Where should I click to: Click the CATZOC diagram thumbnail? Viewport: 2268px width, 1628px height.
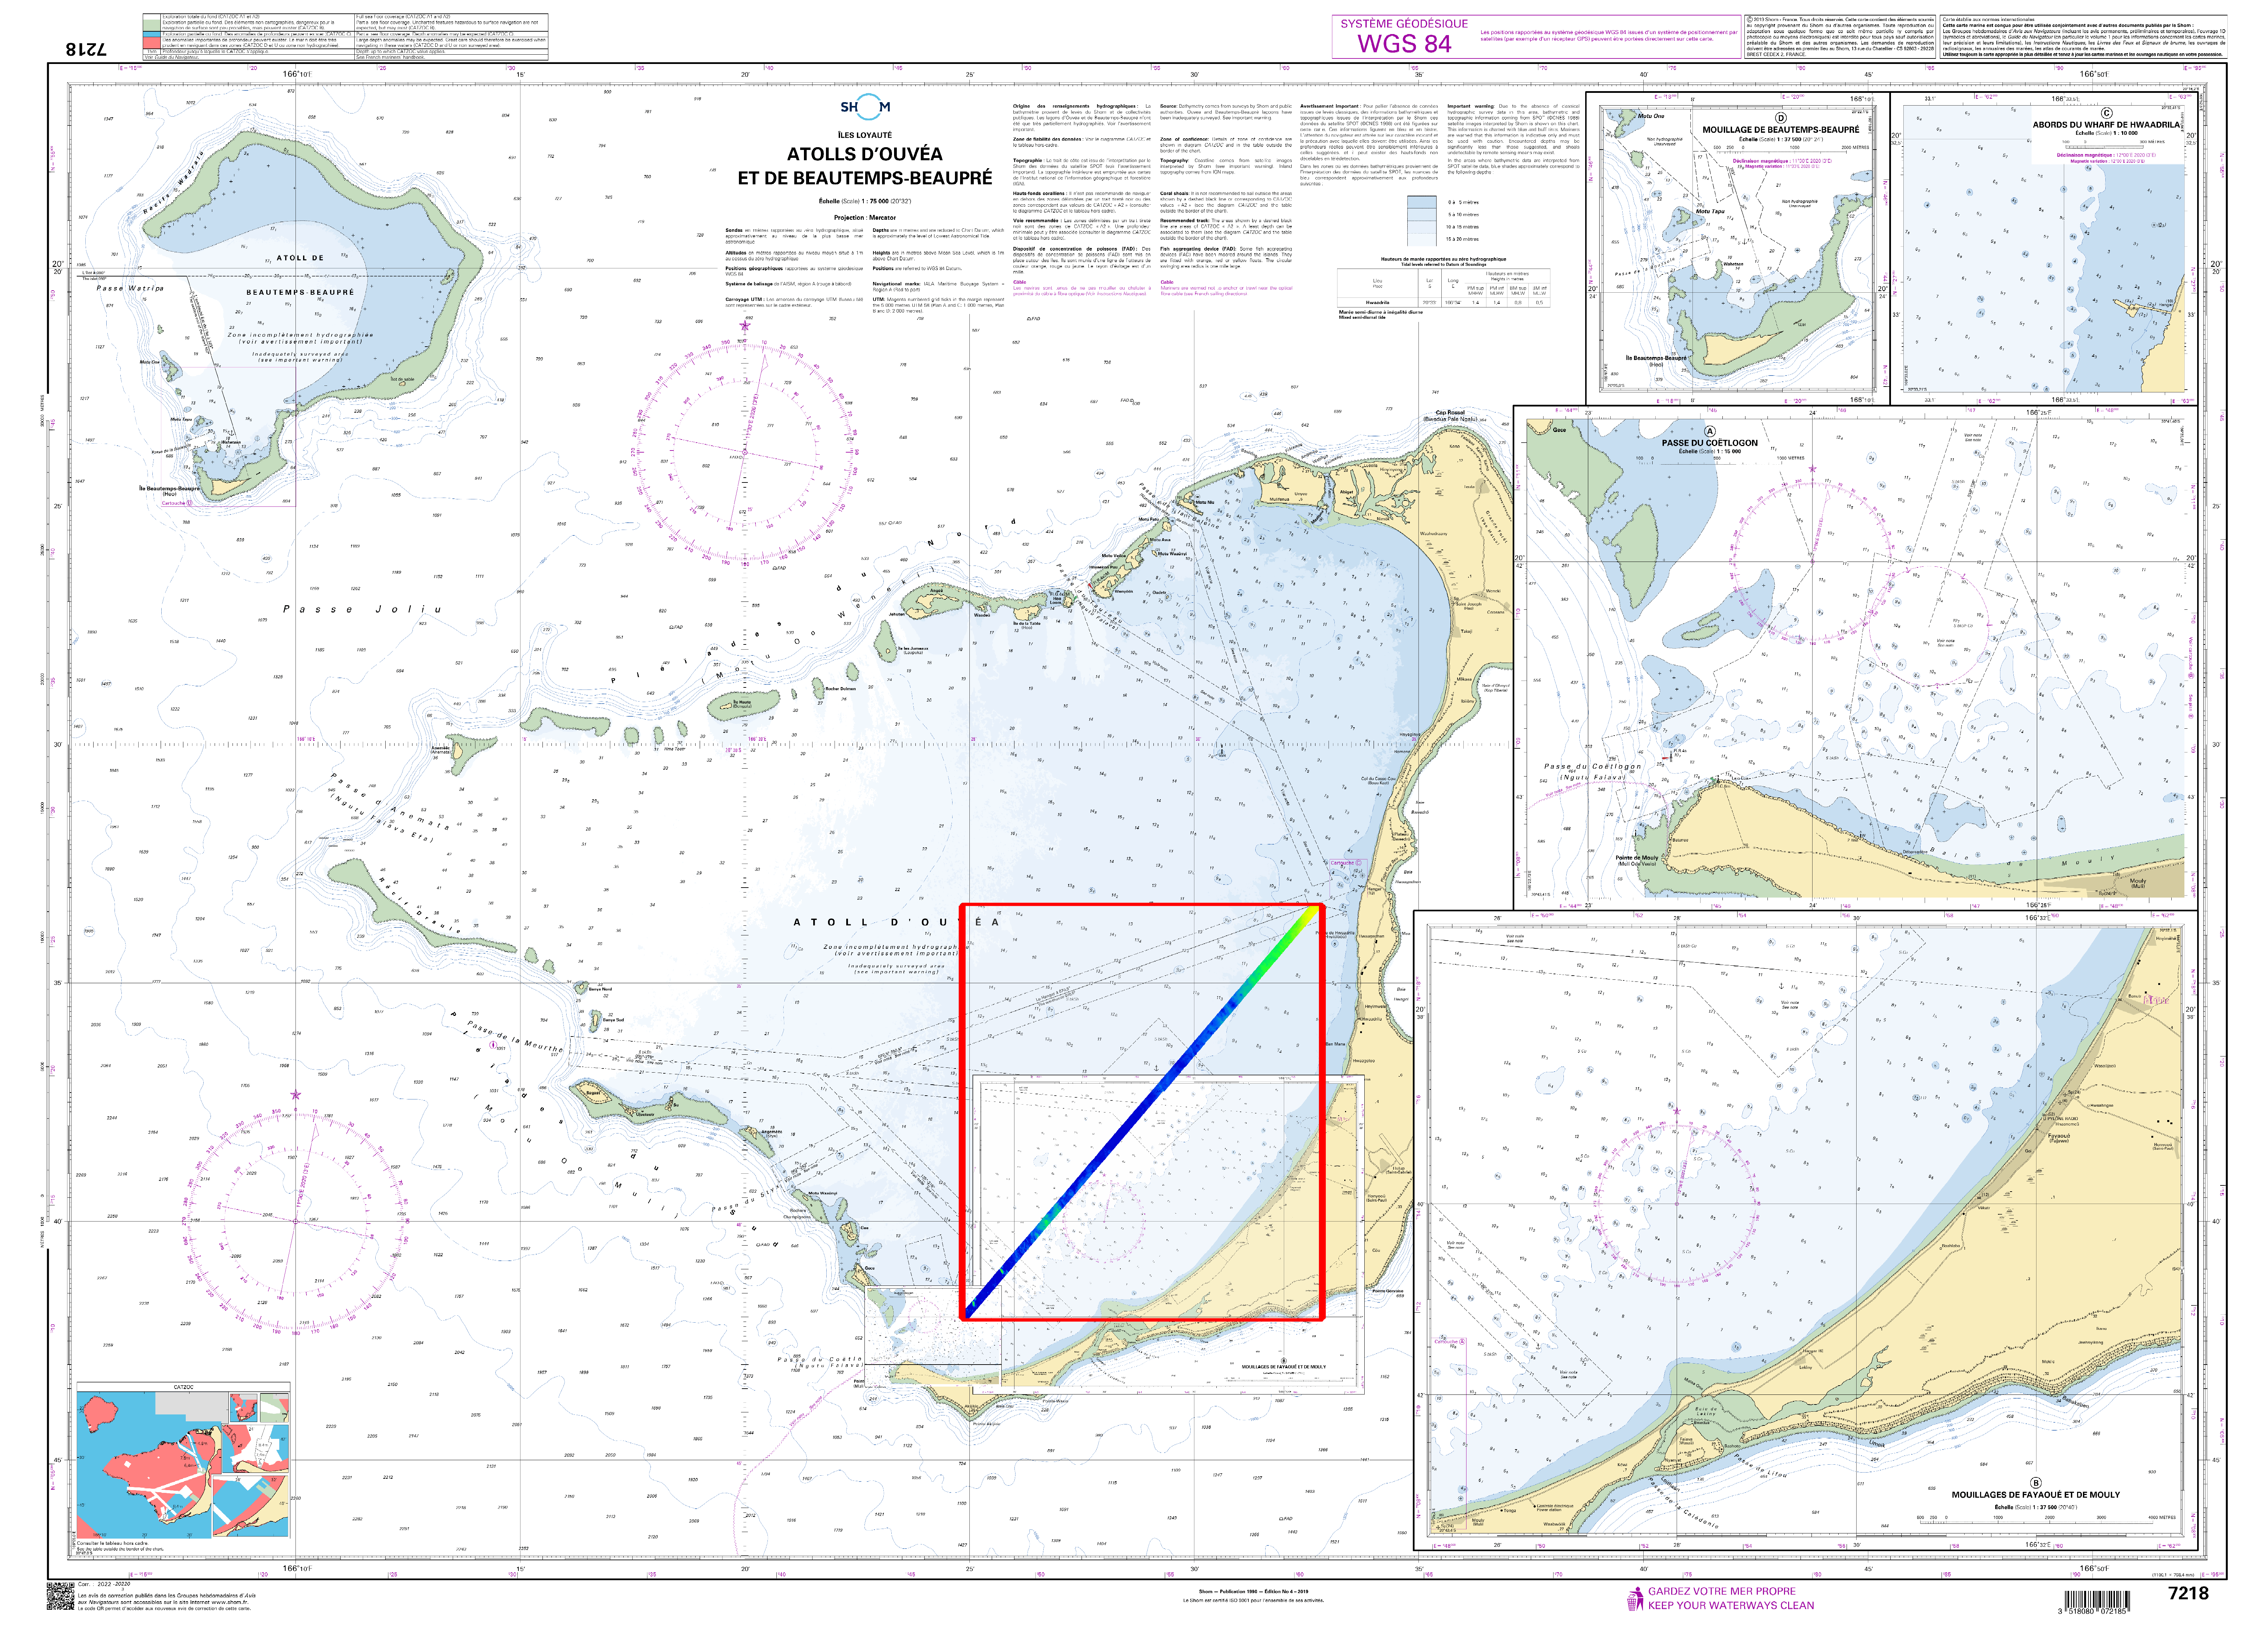[183, 1465]
